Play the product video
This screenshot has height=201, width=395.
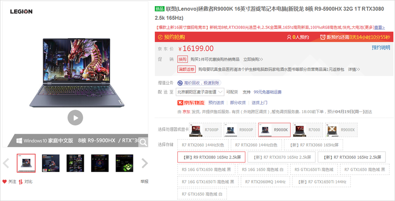pyautogui.click(x=75, y=118)
